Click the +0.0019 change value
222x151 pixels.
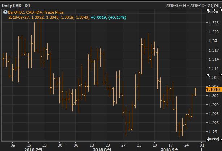tap(98, 17)
